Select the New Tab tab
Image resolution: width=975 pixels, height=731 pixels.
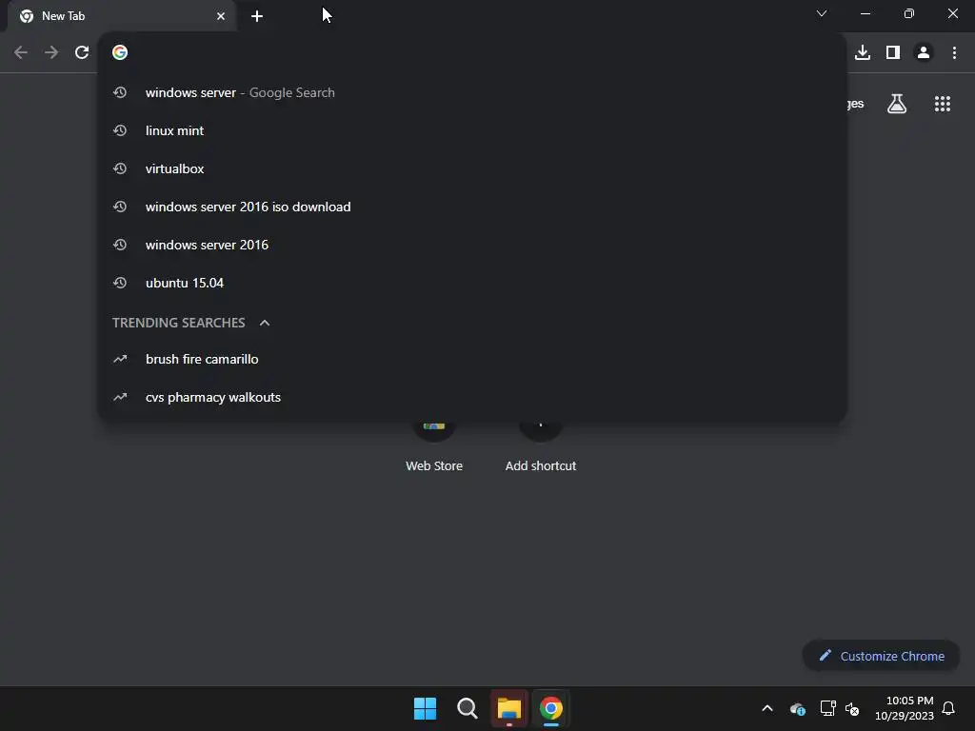point(121,16)
